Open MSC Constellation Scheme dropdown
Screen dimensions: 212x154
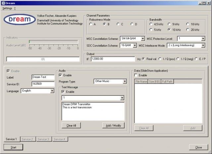click(x=143, y=39)
